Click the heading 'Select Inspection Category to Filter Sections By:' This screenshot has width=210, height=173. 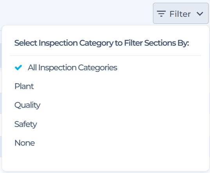[x=102, y=43]
